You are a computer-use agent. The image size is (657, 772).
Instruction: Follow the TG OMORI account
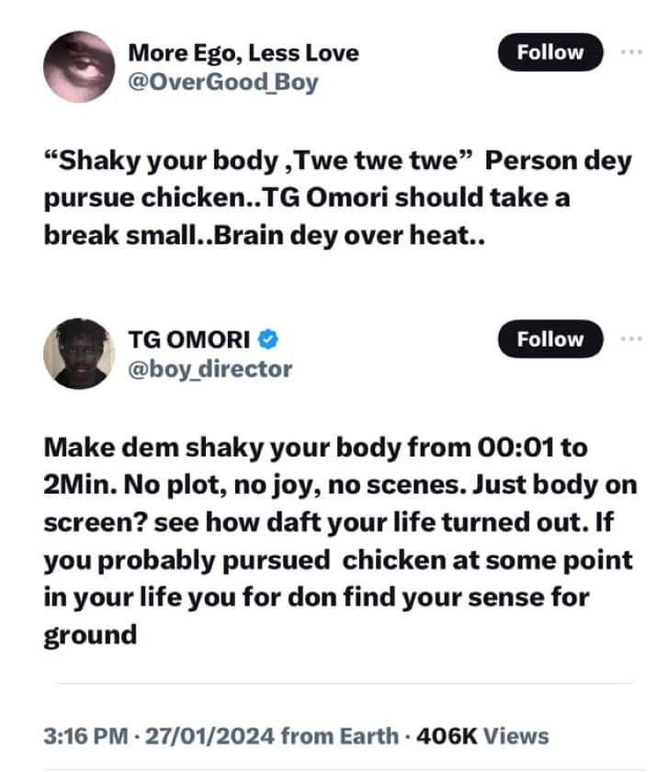[549, 339]
